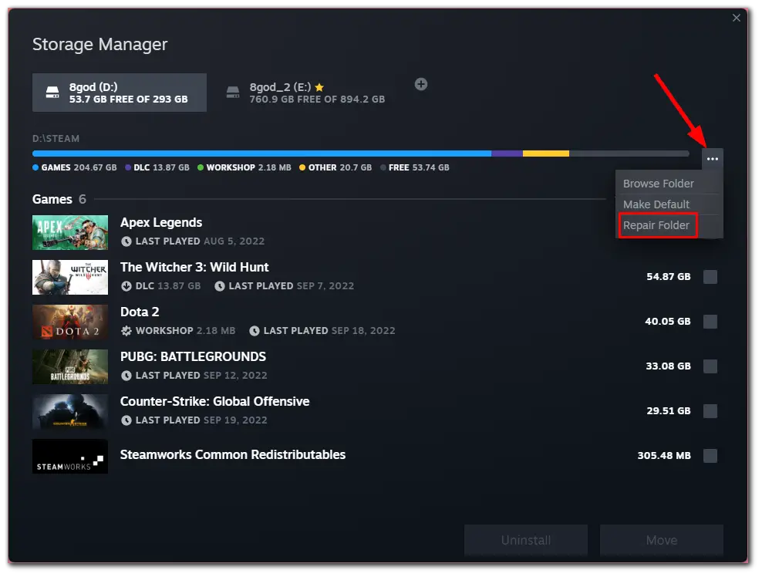Click the default-drive star icon
The width and height of the screenshot is (762, 577).
click(319, 87)
